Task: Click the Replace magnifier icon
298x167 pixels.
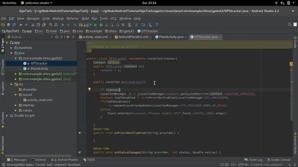Action: point(56,25)
